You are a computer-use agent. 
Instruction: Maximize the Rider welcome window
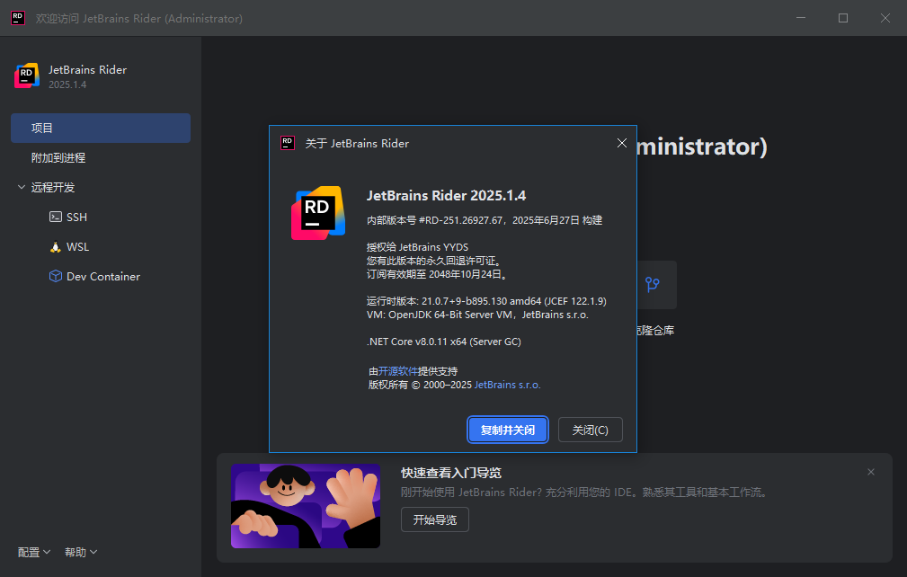coord(843,18)
